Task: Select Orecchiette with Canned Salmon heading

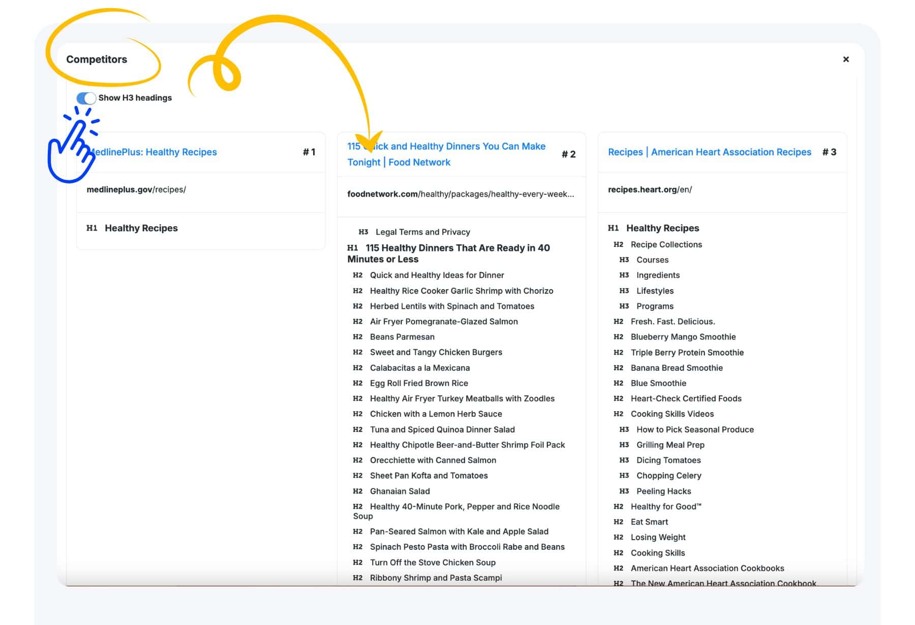Action: click(433, 460)
